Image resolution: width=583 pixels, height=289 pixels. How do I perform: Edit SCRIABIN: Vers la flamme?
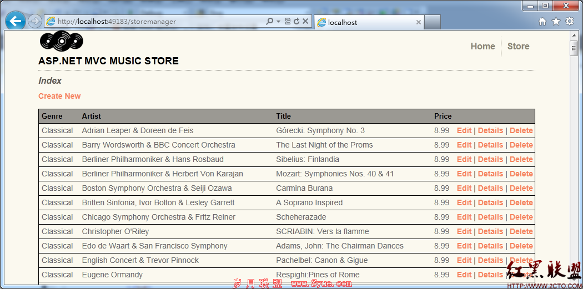coord(464,231)
